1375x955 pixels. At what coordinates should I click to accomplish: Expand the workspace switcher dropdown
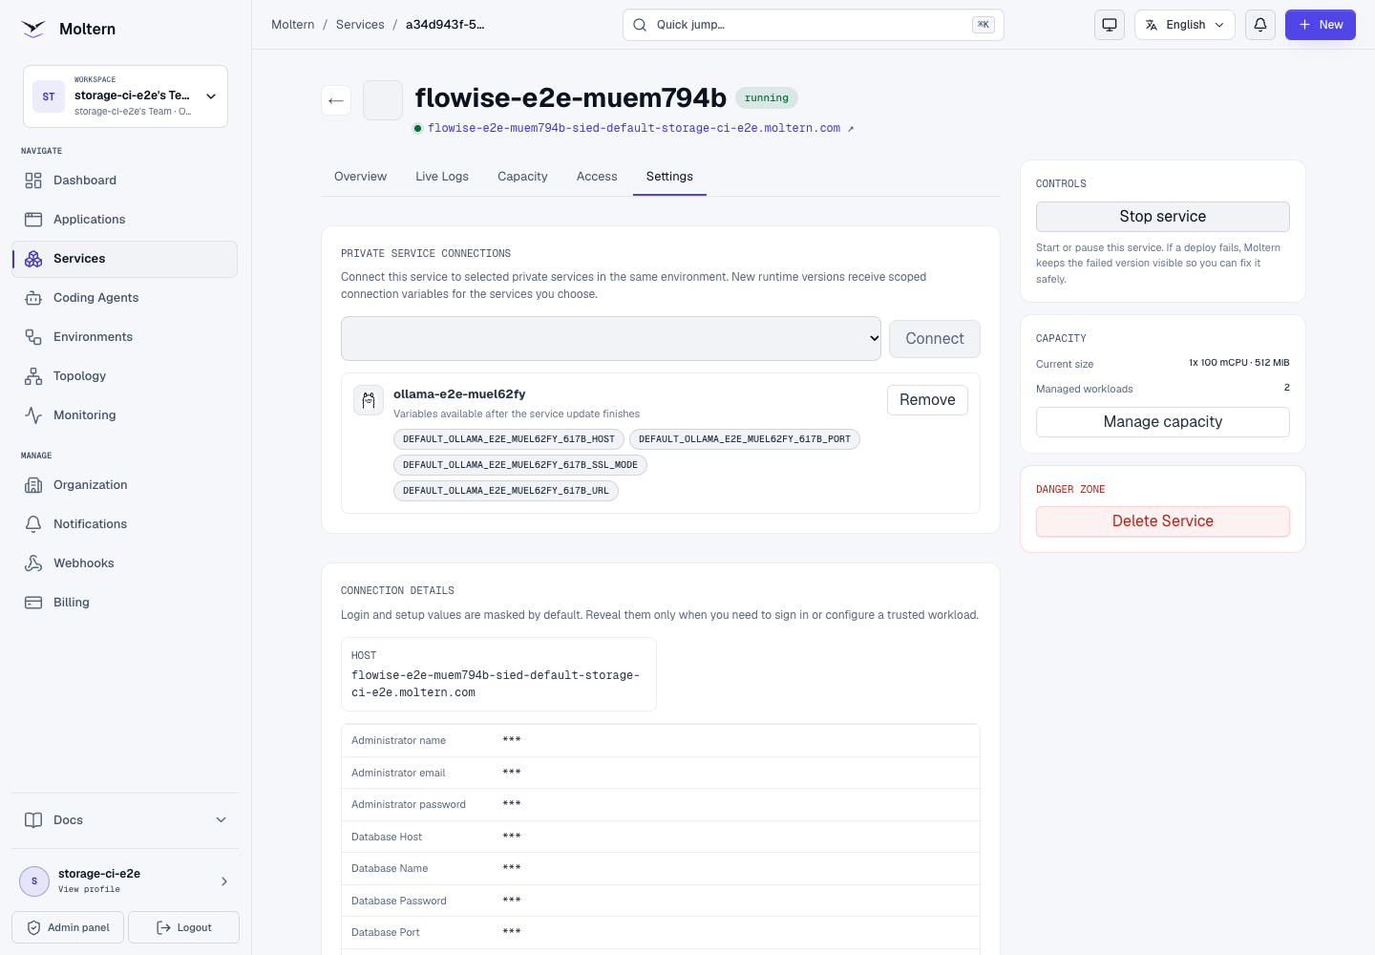coord(125,96)
